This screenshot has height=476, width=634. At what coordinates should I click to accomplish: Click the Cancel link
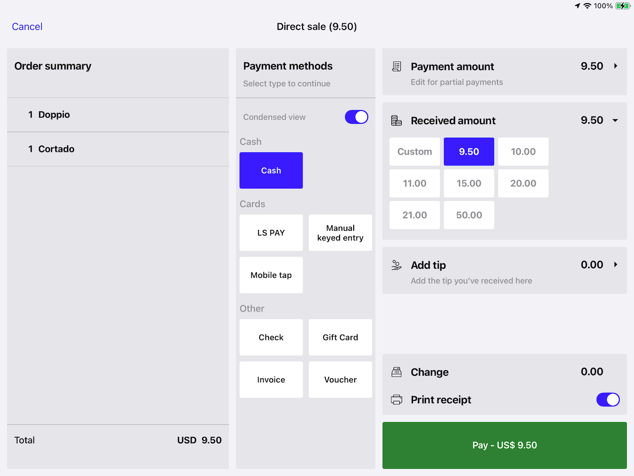[27, 26]
